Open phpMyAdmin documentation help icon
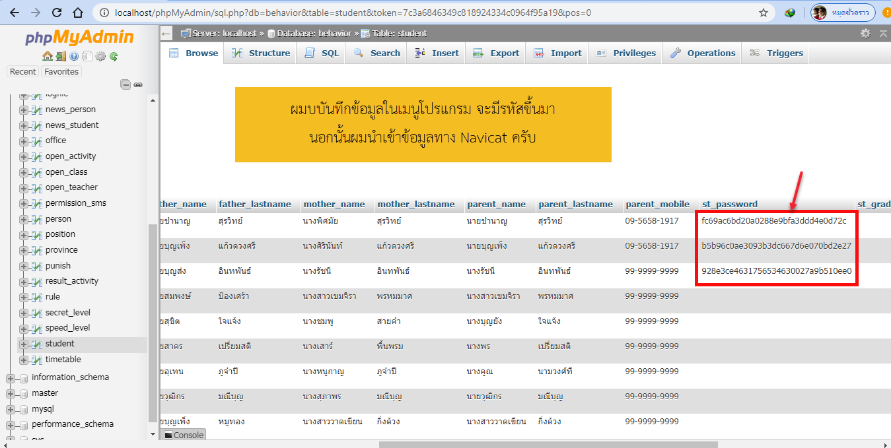Screen dimensions: 891x448 point(74,57)
